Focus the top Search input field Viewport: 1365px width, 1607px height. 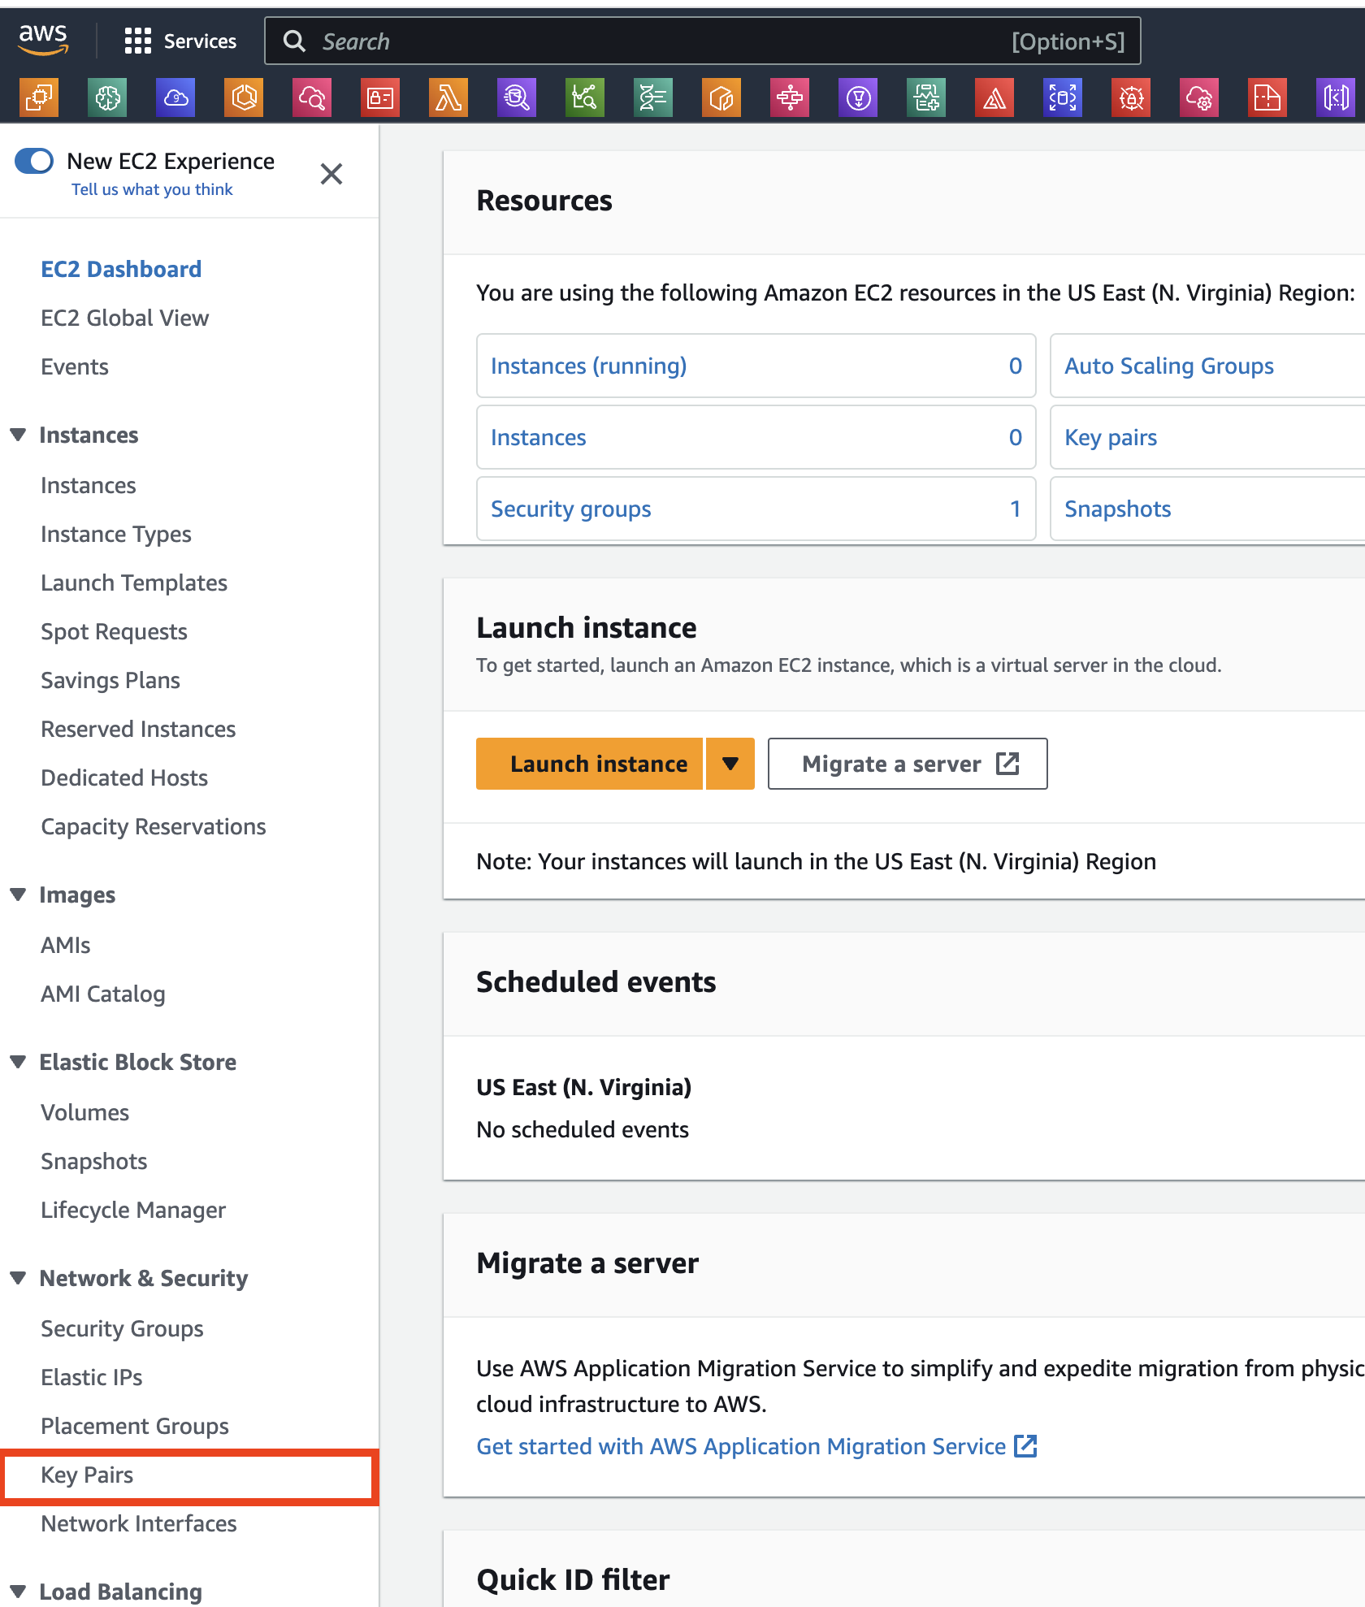pos(703,41)
